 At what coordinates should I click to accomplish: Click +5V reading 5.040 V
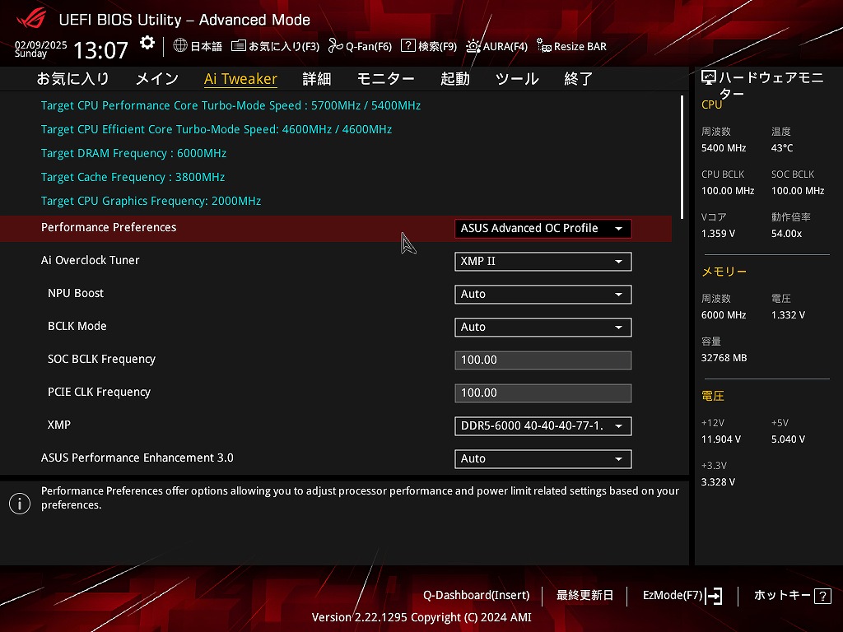point(788,439)
